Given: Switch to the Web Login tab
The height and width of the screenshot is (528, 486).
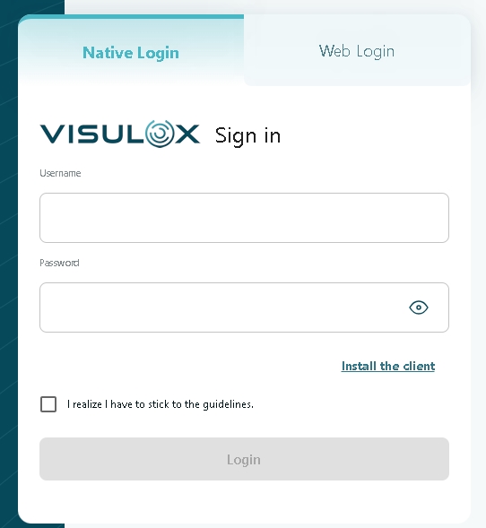Looking at the screenshot, I should [x=357, y=50].
